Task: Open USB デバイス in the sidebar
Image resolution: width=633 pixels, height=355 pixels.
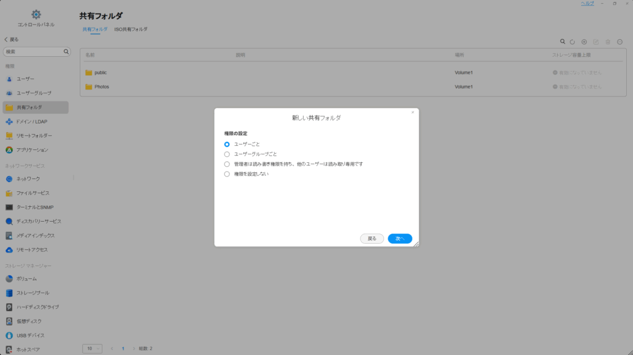Action: click(x=35, y=335)
